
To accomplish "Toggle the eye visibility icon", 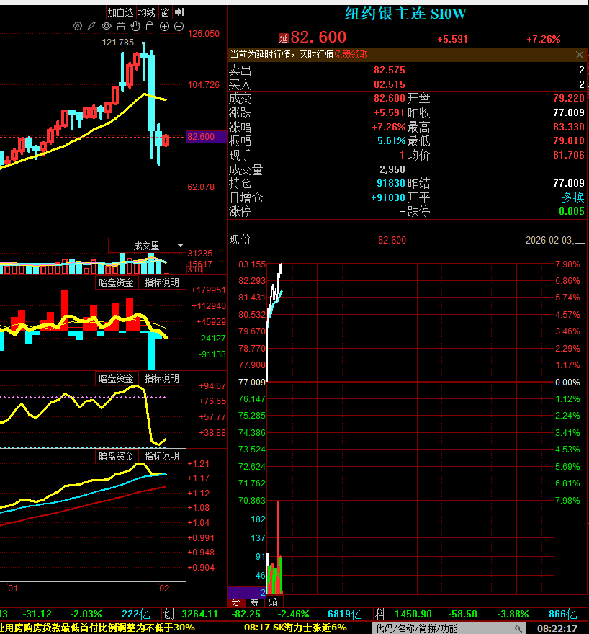I will coord(107,26).
